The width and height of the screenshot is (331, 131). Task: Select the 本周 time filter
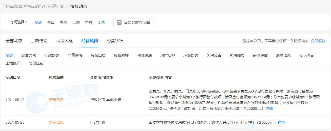(63, 22)
